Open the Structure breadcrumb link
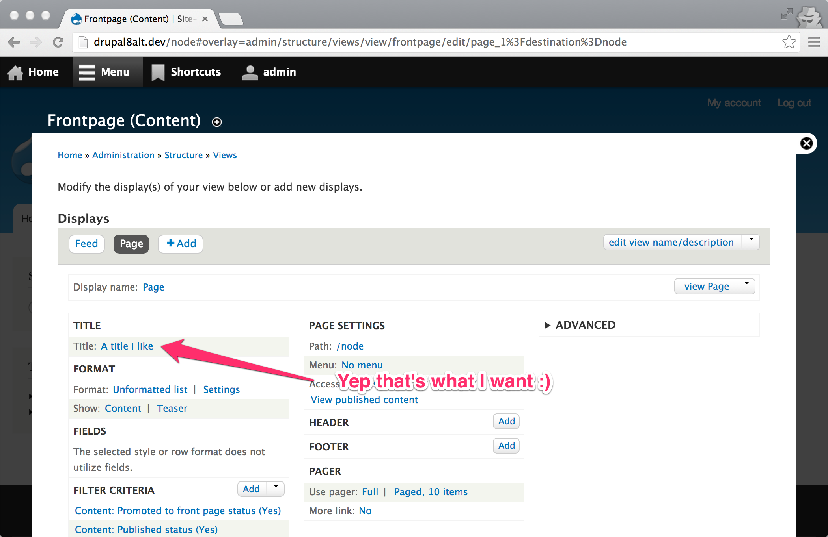 pos(184,155)
